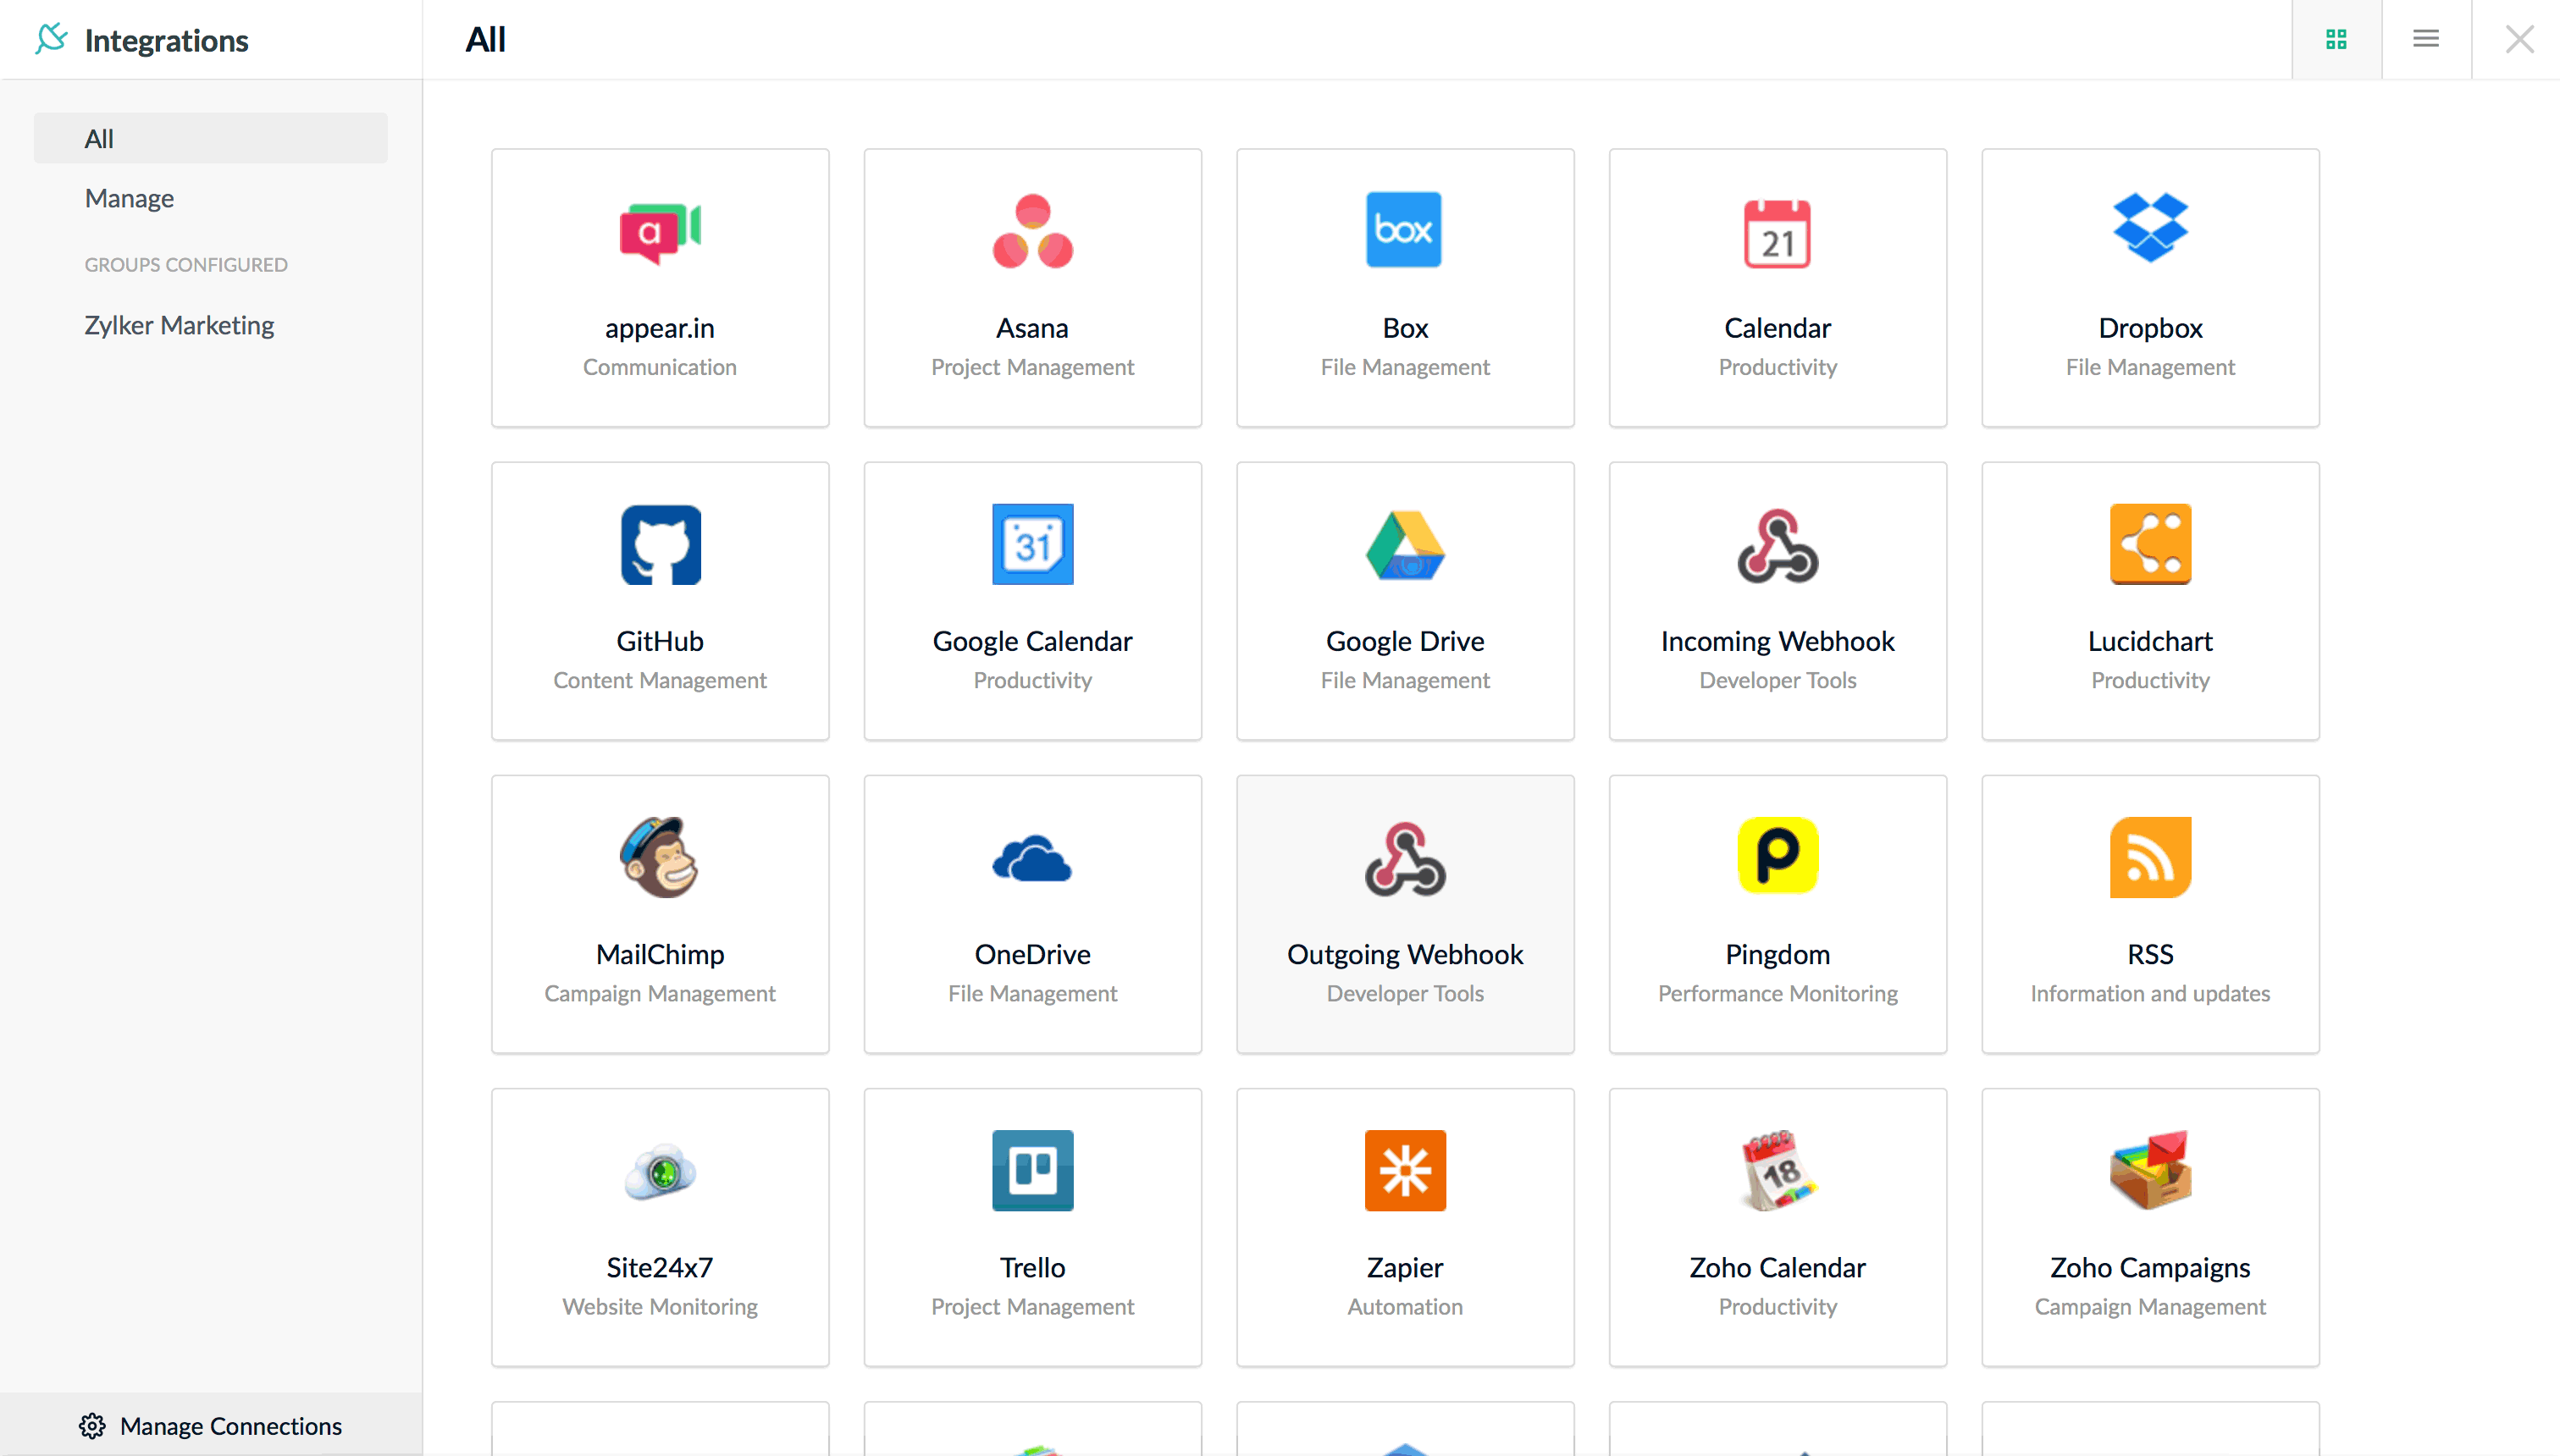Open the Pingdom integration tile
The height and width of the screenshot is (1456, 2560).
click(x=1777, y=913)
